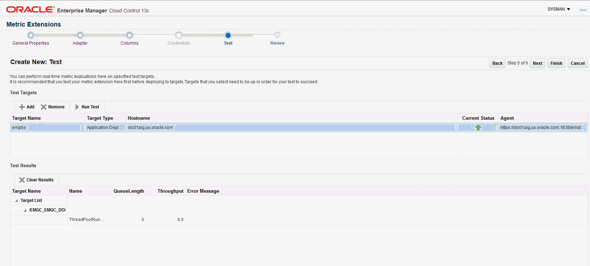Click the Adapter step circle
The height and width of the screenshot is (266, 590).
80,35
